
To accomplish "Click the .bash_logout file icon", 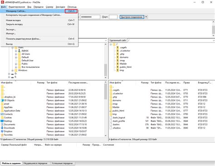I will (111, 118).
